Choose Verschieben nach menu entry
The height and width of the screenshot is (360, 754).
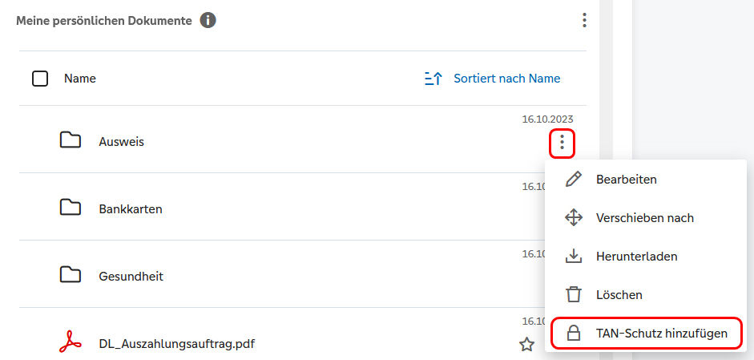(x=646, y=217)
